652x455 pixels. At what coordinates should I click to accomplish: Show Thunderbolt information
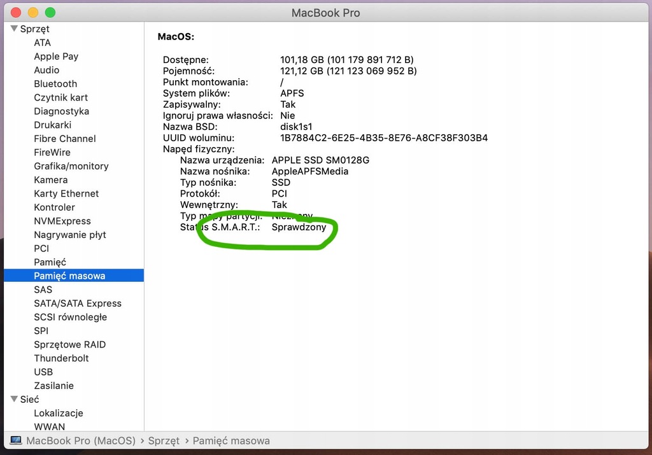tap(62, 358)
